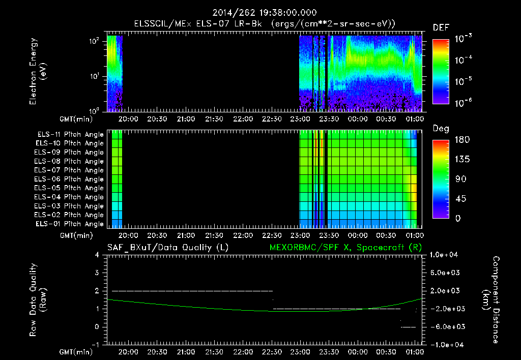
Task: Click the 180 value on Deg scale
Action: (462, 140)
